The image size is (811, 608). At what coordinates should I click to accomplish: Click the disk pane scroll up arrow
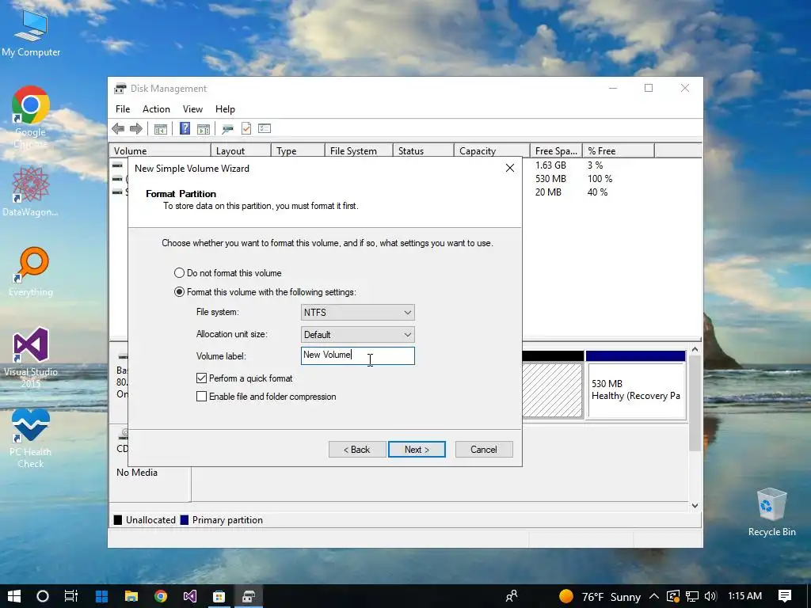pyautogui.click(x=695, y=350)
